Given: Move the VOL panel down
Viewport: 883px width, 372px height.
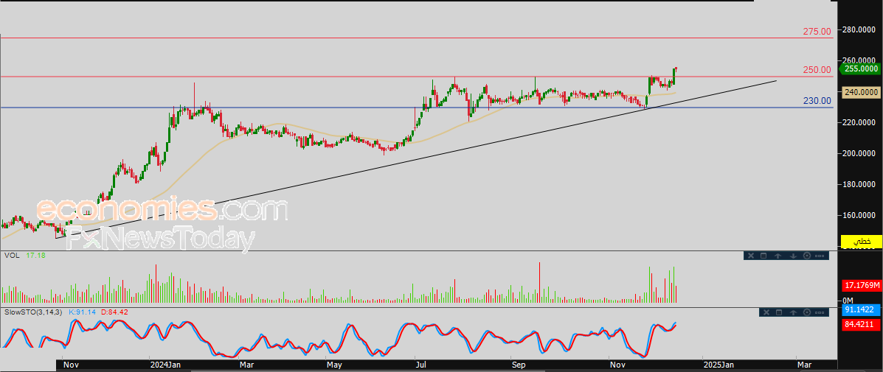Looking at the screenshot, I should 793,256.
